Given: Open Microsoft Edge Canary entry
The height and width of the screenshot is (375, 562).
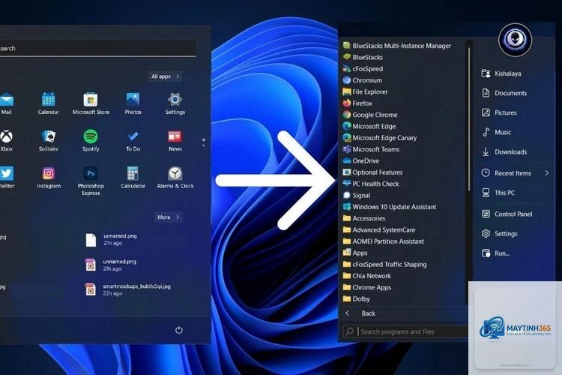Looking at the screenshot, I should [x=380, y=137].
